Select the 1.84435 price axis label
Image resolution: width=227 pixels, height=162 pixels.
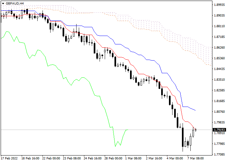coord(220,69)
